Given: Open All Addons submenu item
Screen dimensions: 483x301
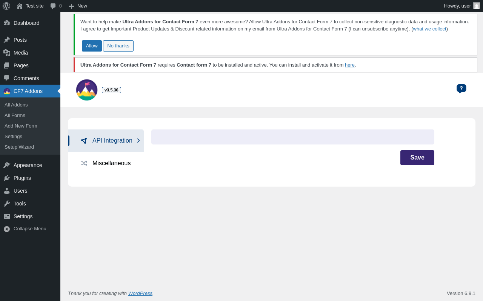Looking at the screenshot, I should coord(16,105).
